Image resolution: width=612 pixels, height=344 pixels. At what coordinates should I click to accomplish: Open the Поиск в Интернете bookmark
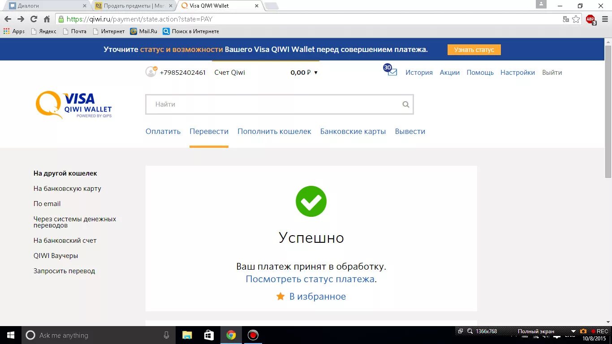pyautogui.click(x=191, y=31)
